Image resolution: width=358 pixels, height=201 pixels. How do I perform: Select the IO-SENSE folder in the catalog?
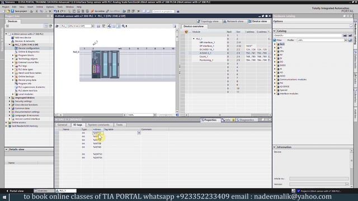pos(285,87)
